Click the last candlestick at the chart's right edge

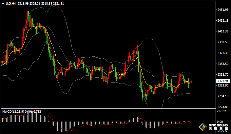click(x=191, y=83)
